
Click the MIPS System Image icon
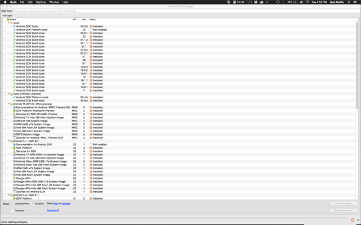pos(14,134)
